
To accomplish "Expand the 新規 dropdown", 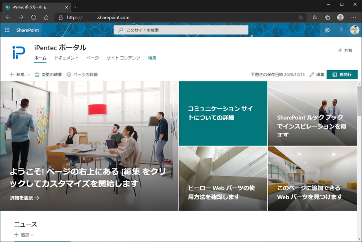I will (x=20, y=74).
